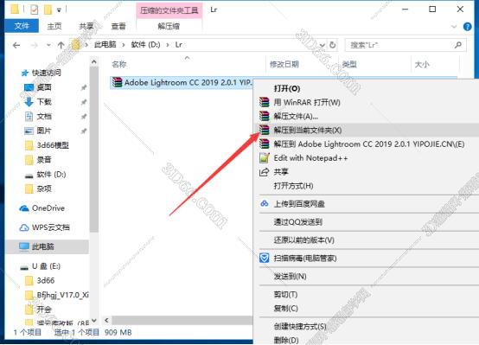
Task: Click the U 盘 (E:) drive icon
Action: coord(24,267)
